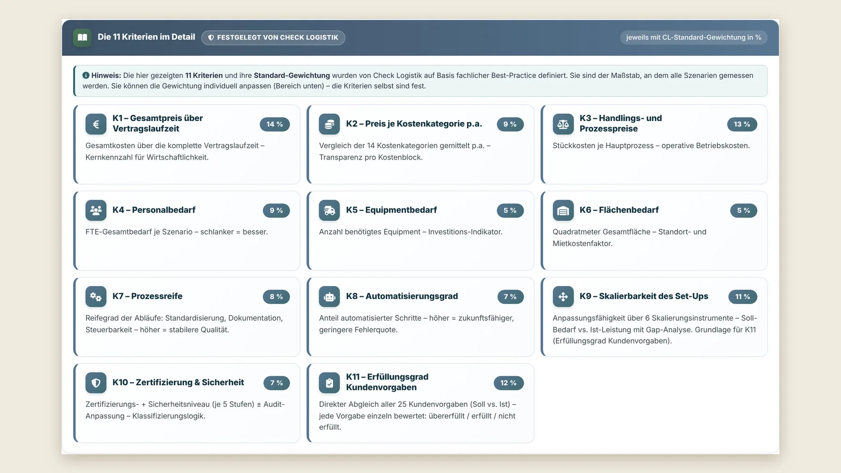Screen dimensions: 841x473
Task: Click the shield icon of K10 Zertifizierung
Action: pyautogui.click(x=96, y=383)
